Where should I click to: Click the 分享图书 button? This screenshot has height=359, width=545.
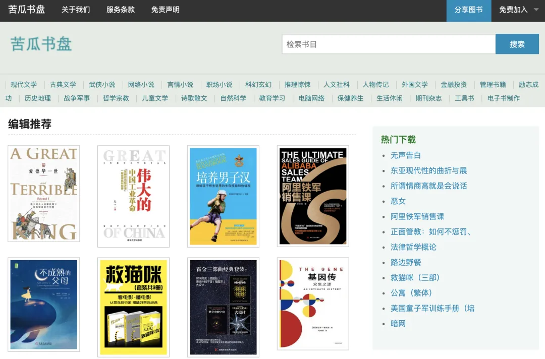[x=468, y=10]
